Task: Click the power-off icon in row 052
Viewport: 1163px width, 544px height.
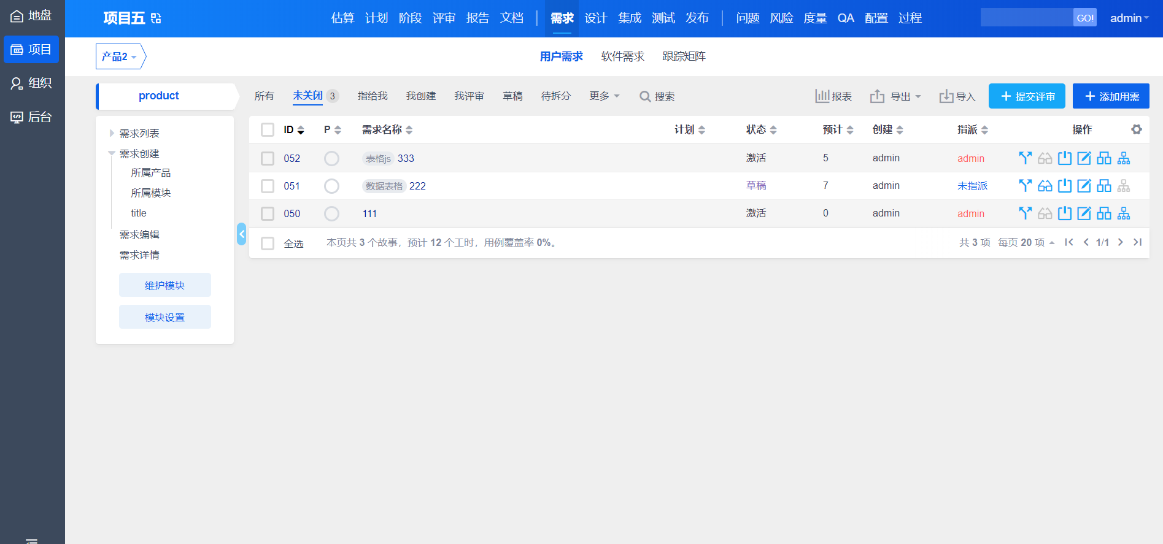Action: [x=1065, y=158]
